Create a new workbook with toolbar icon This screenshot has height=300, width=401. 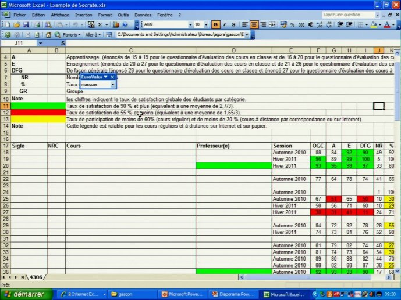coord(8,25)
